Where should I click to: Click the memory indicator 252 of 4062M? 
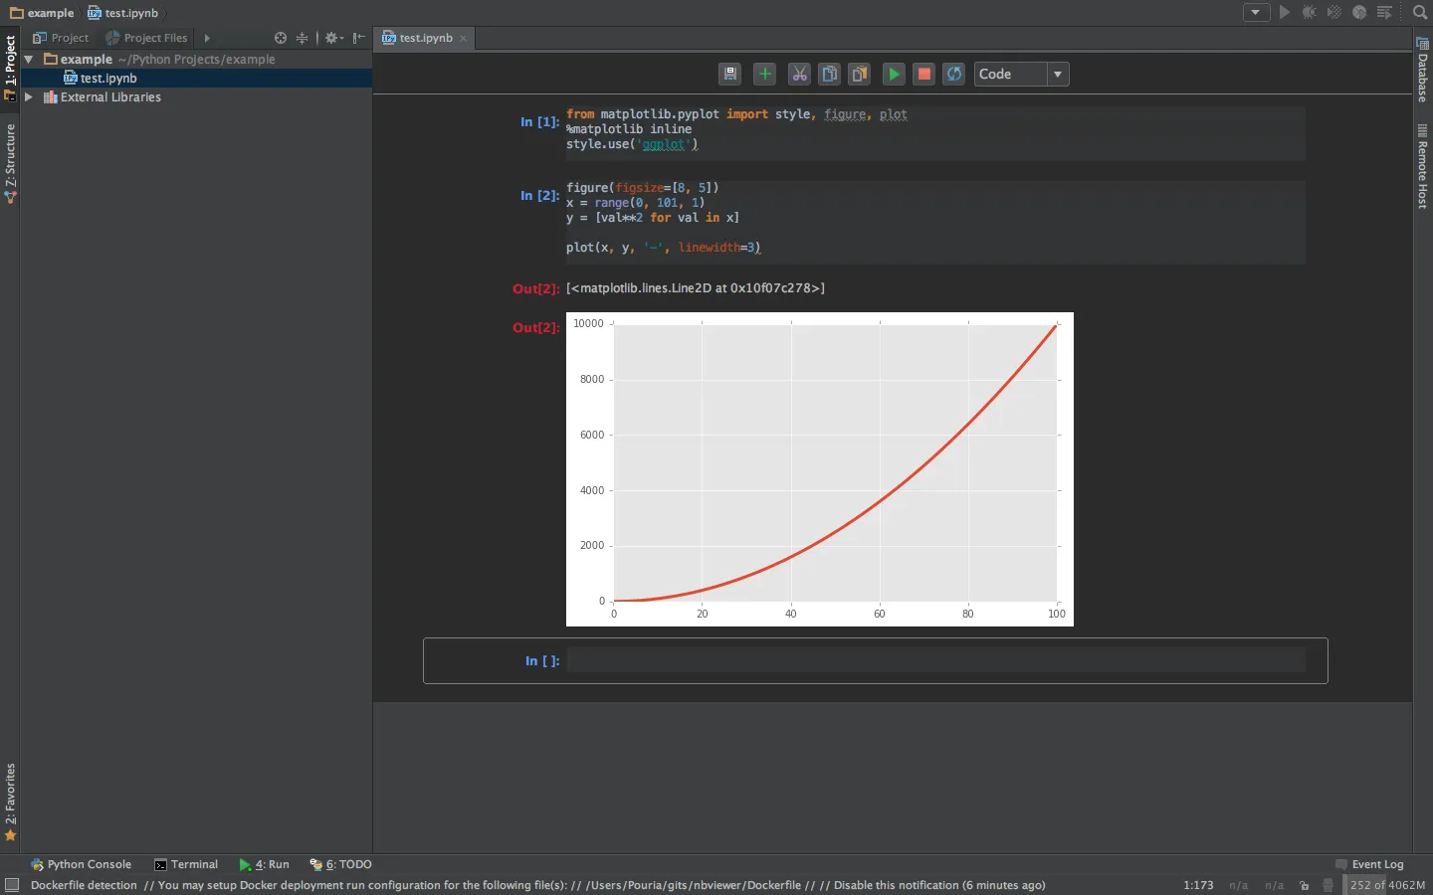pyautogui.click(x=1387, y=885)
